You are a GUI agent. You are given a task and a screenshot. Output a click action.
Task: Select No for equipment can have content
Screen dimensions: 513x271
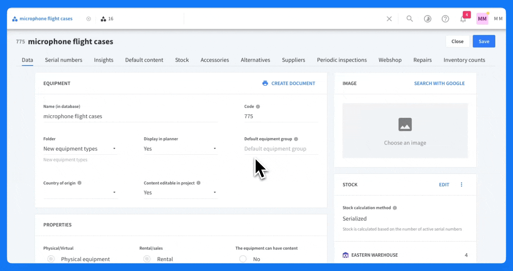point(243,259)
